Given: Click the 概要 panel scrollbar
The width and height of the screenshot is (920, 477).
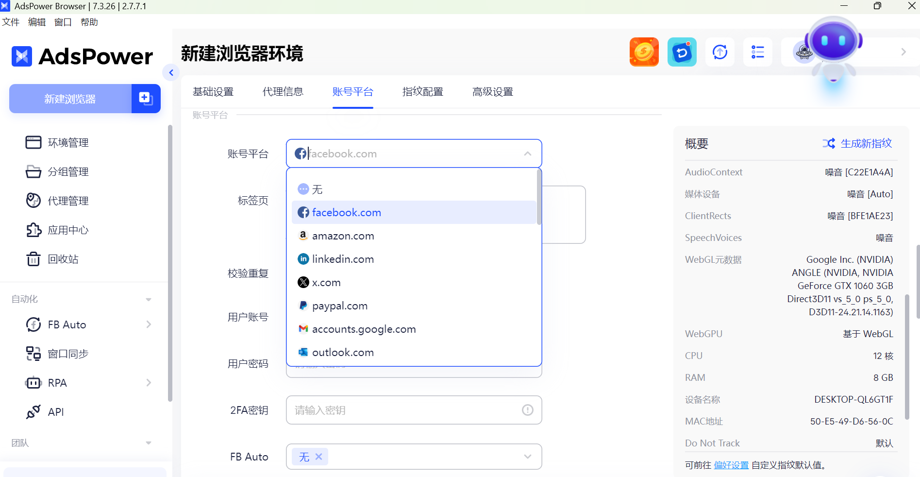Looking at the screenshot, I should [x=907, y=357].
